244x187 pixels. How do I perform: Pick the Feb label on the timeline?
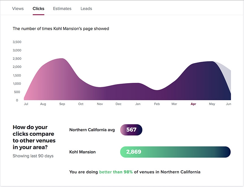157,104
